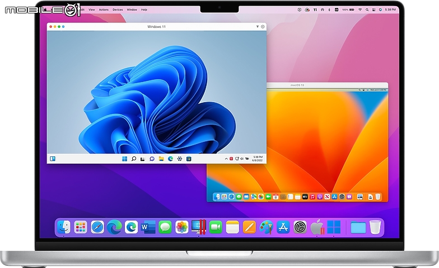Open the Devices menu
The width and height of the screenshot is (439, 268).
(118, 9)
